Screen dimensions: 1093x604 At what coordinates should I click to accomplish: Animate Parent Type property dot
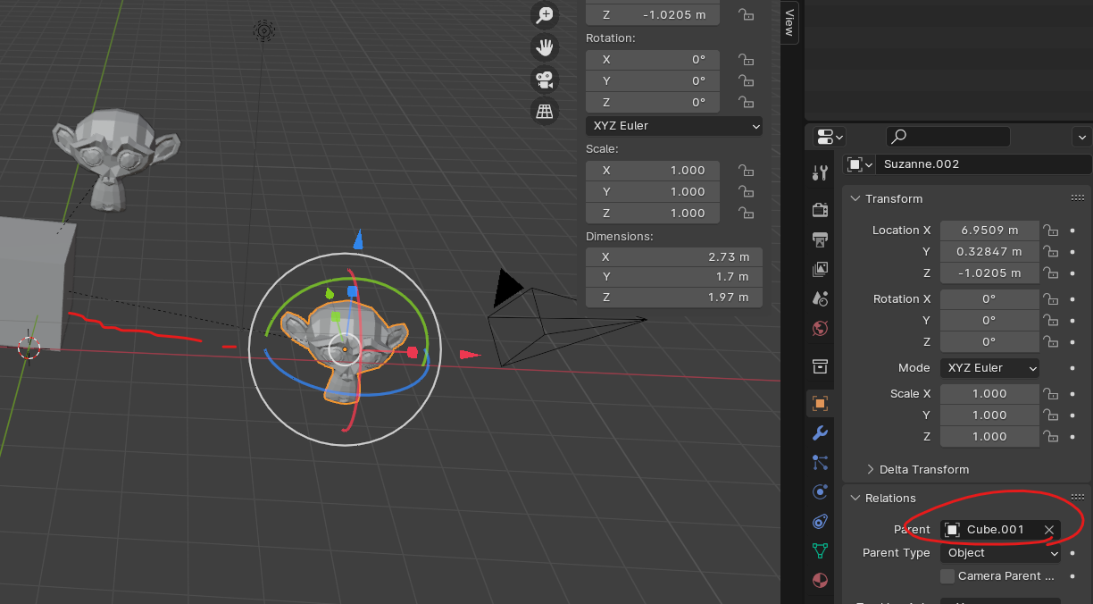[x=1072, y=553]
